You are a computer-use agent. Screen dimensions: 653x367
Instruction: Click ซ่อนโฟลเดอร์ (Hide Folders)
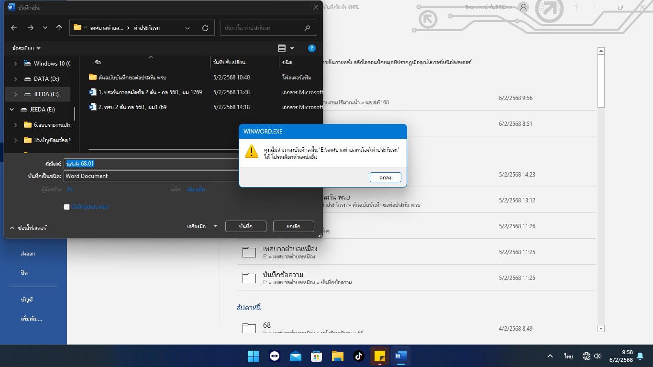[28, 228]
